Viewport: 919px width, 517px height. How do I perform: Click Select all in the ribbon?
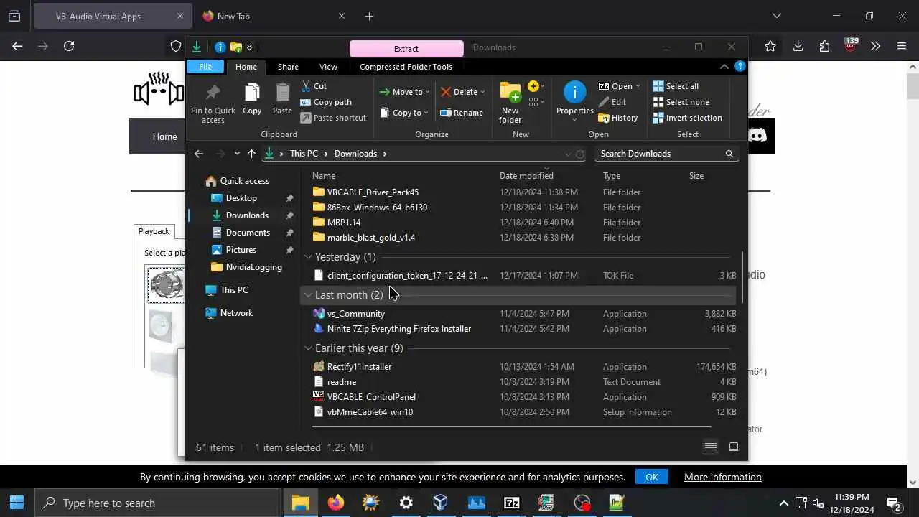(676, 86)
